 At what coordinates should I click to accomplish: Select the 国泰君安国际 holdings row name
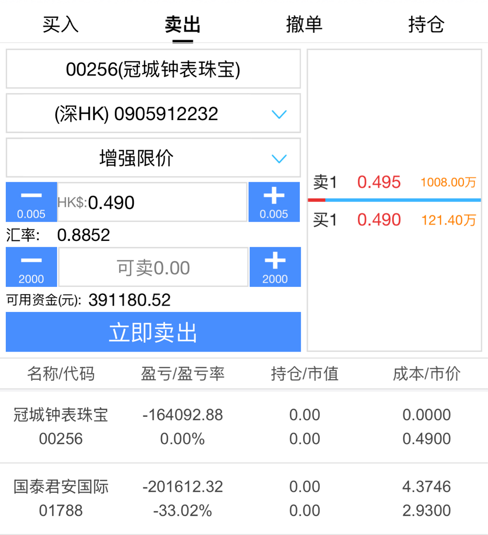tap(61, 486)
